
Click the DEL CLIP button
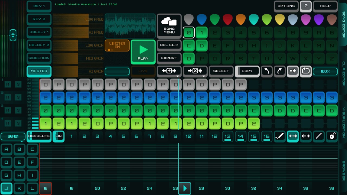(169, 45)
